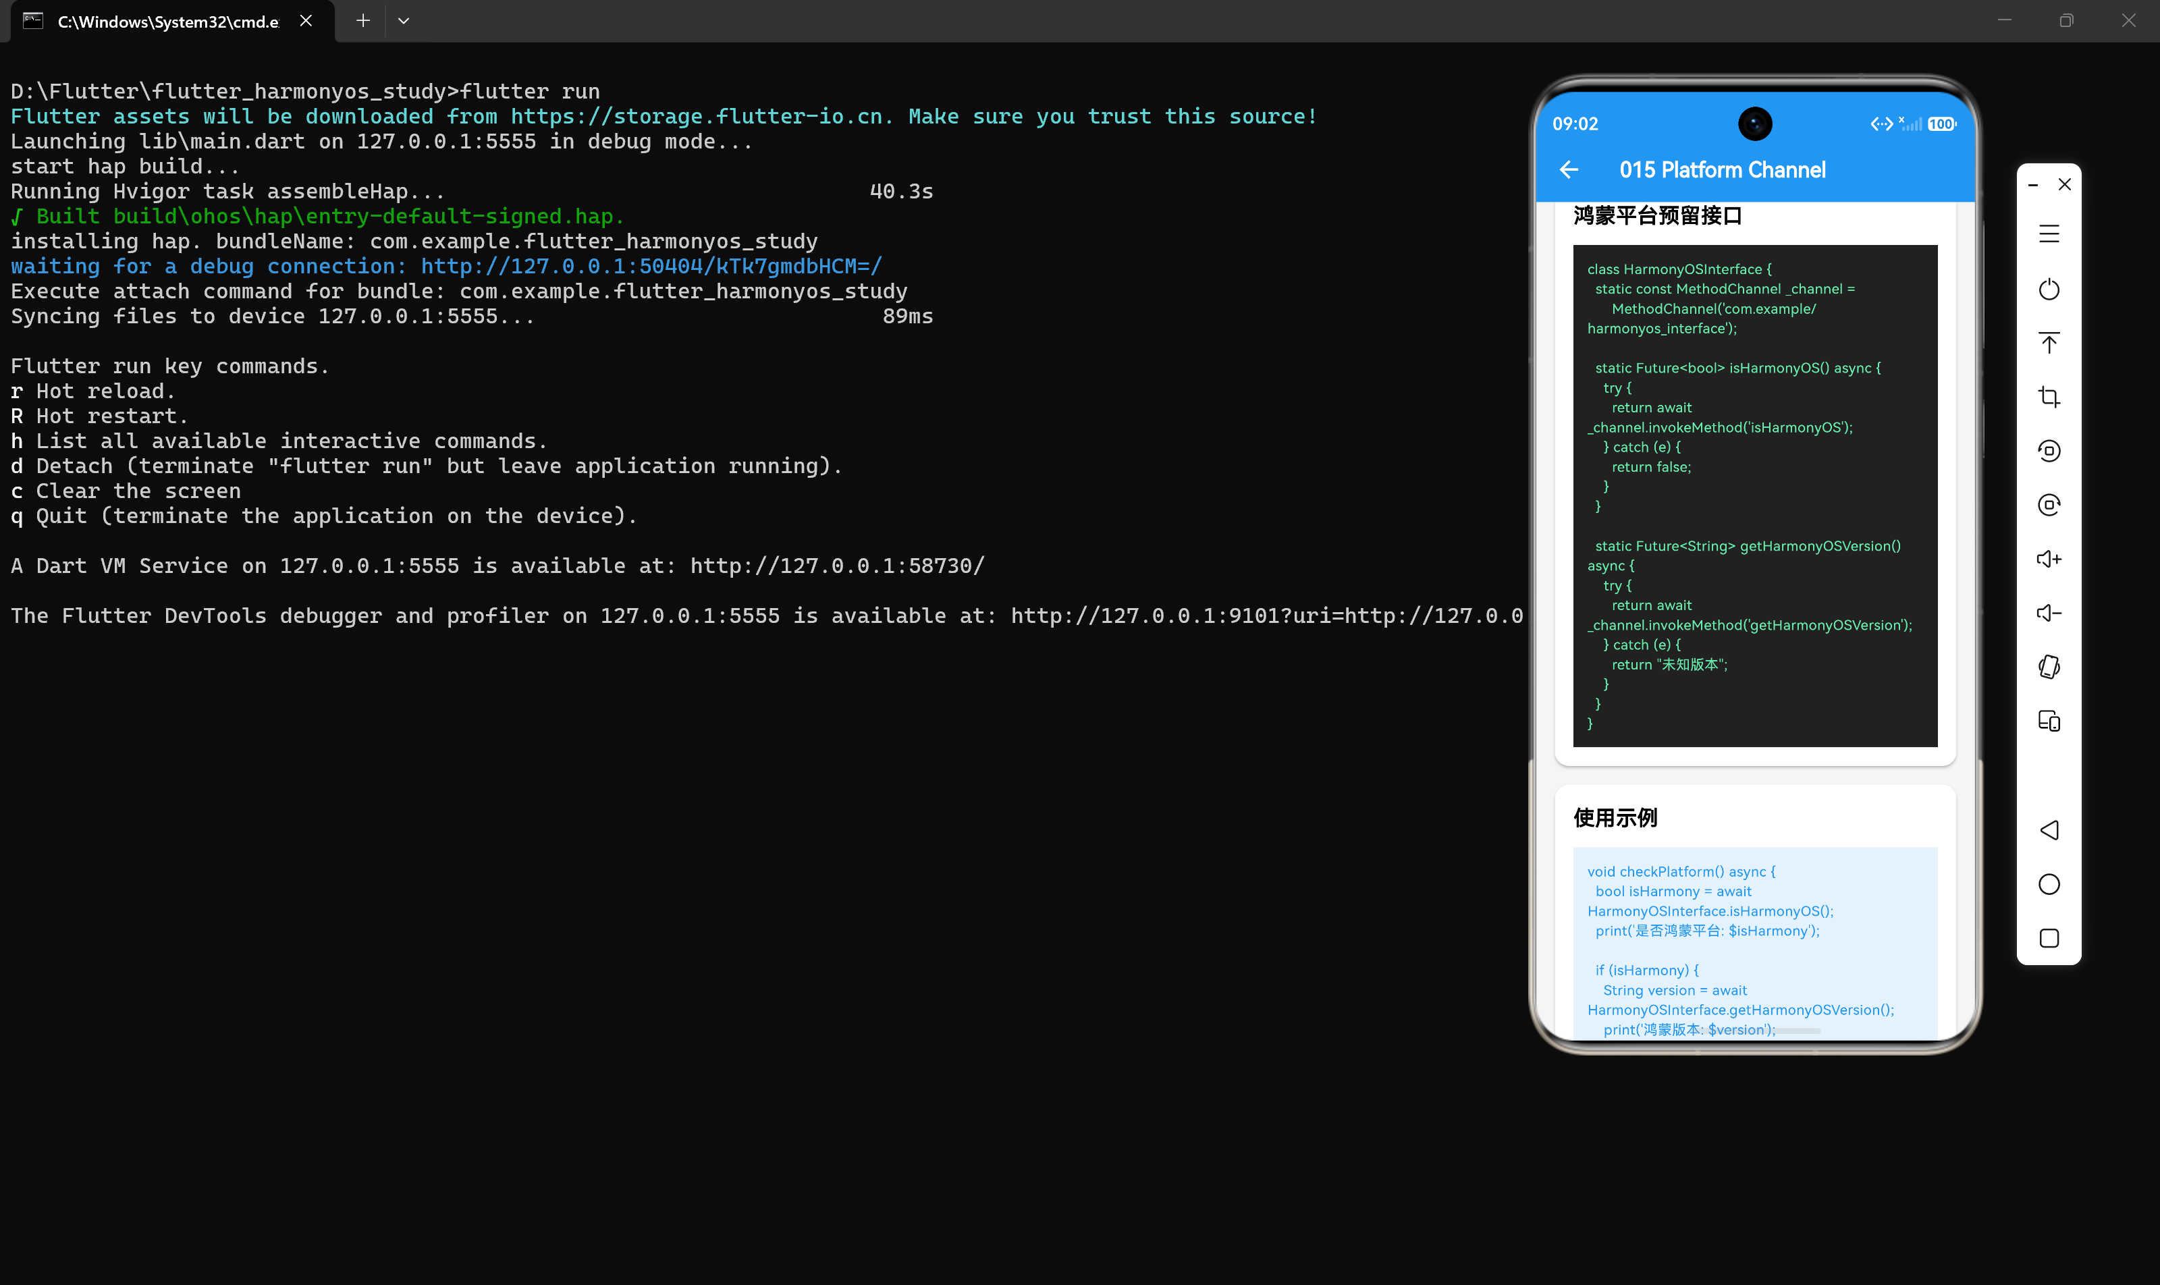Click 'if (isHarmony) {' line in example code
Image resolution: width=2160 pixels, height=1285 pixels.
(1646, 970)
